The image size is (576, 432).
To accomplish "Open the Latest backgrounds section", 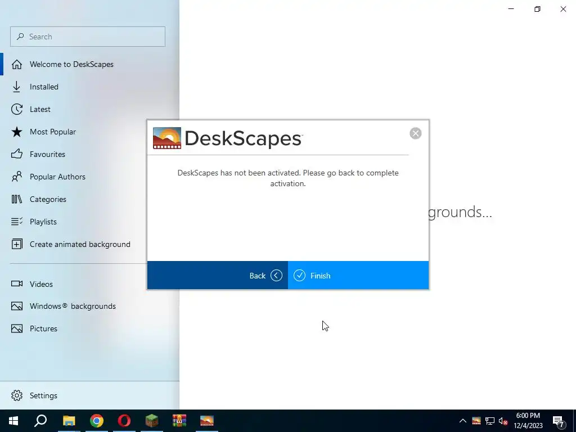I will [x=40, y=109].
